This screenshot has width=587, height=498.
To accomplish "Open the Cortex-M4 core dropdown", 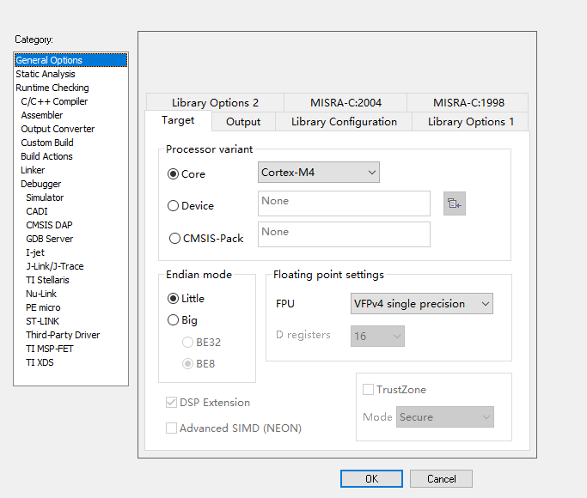I will [319, 173].
